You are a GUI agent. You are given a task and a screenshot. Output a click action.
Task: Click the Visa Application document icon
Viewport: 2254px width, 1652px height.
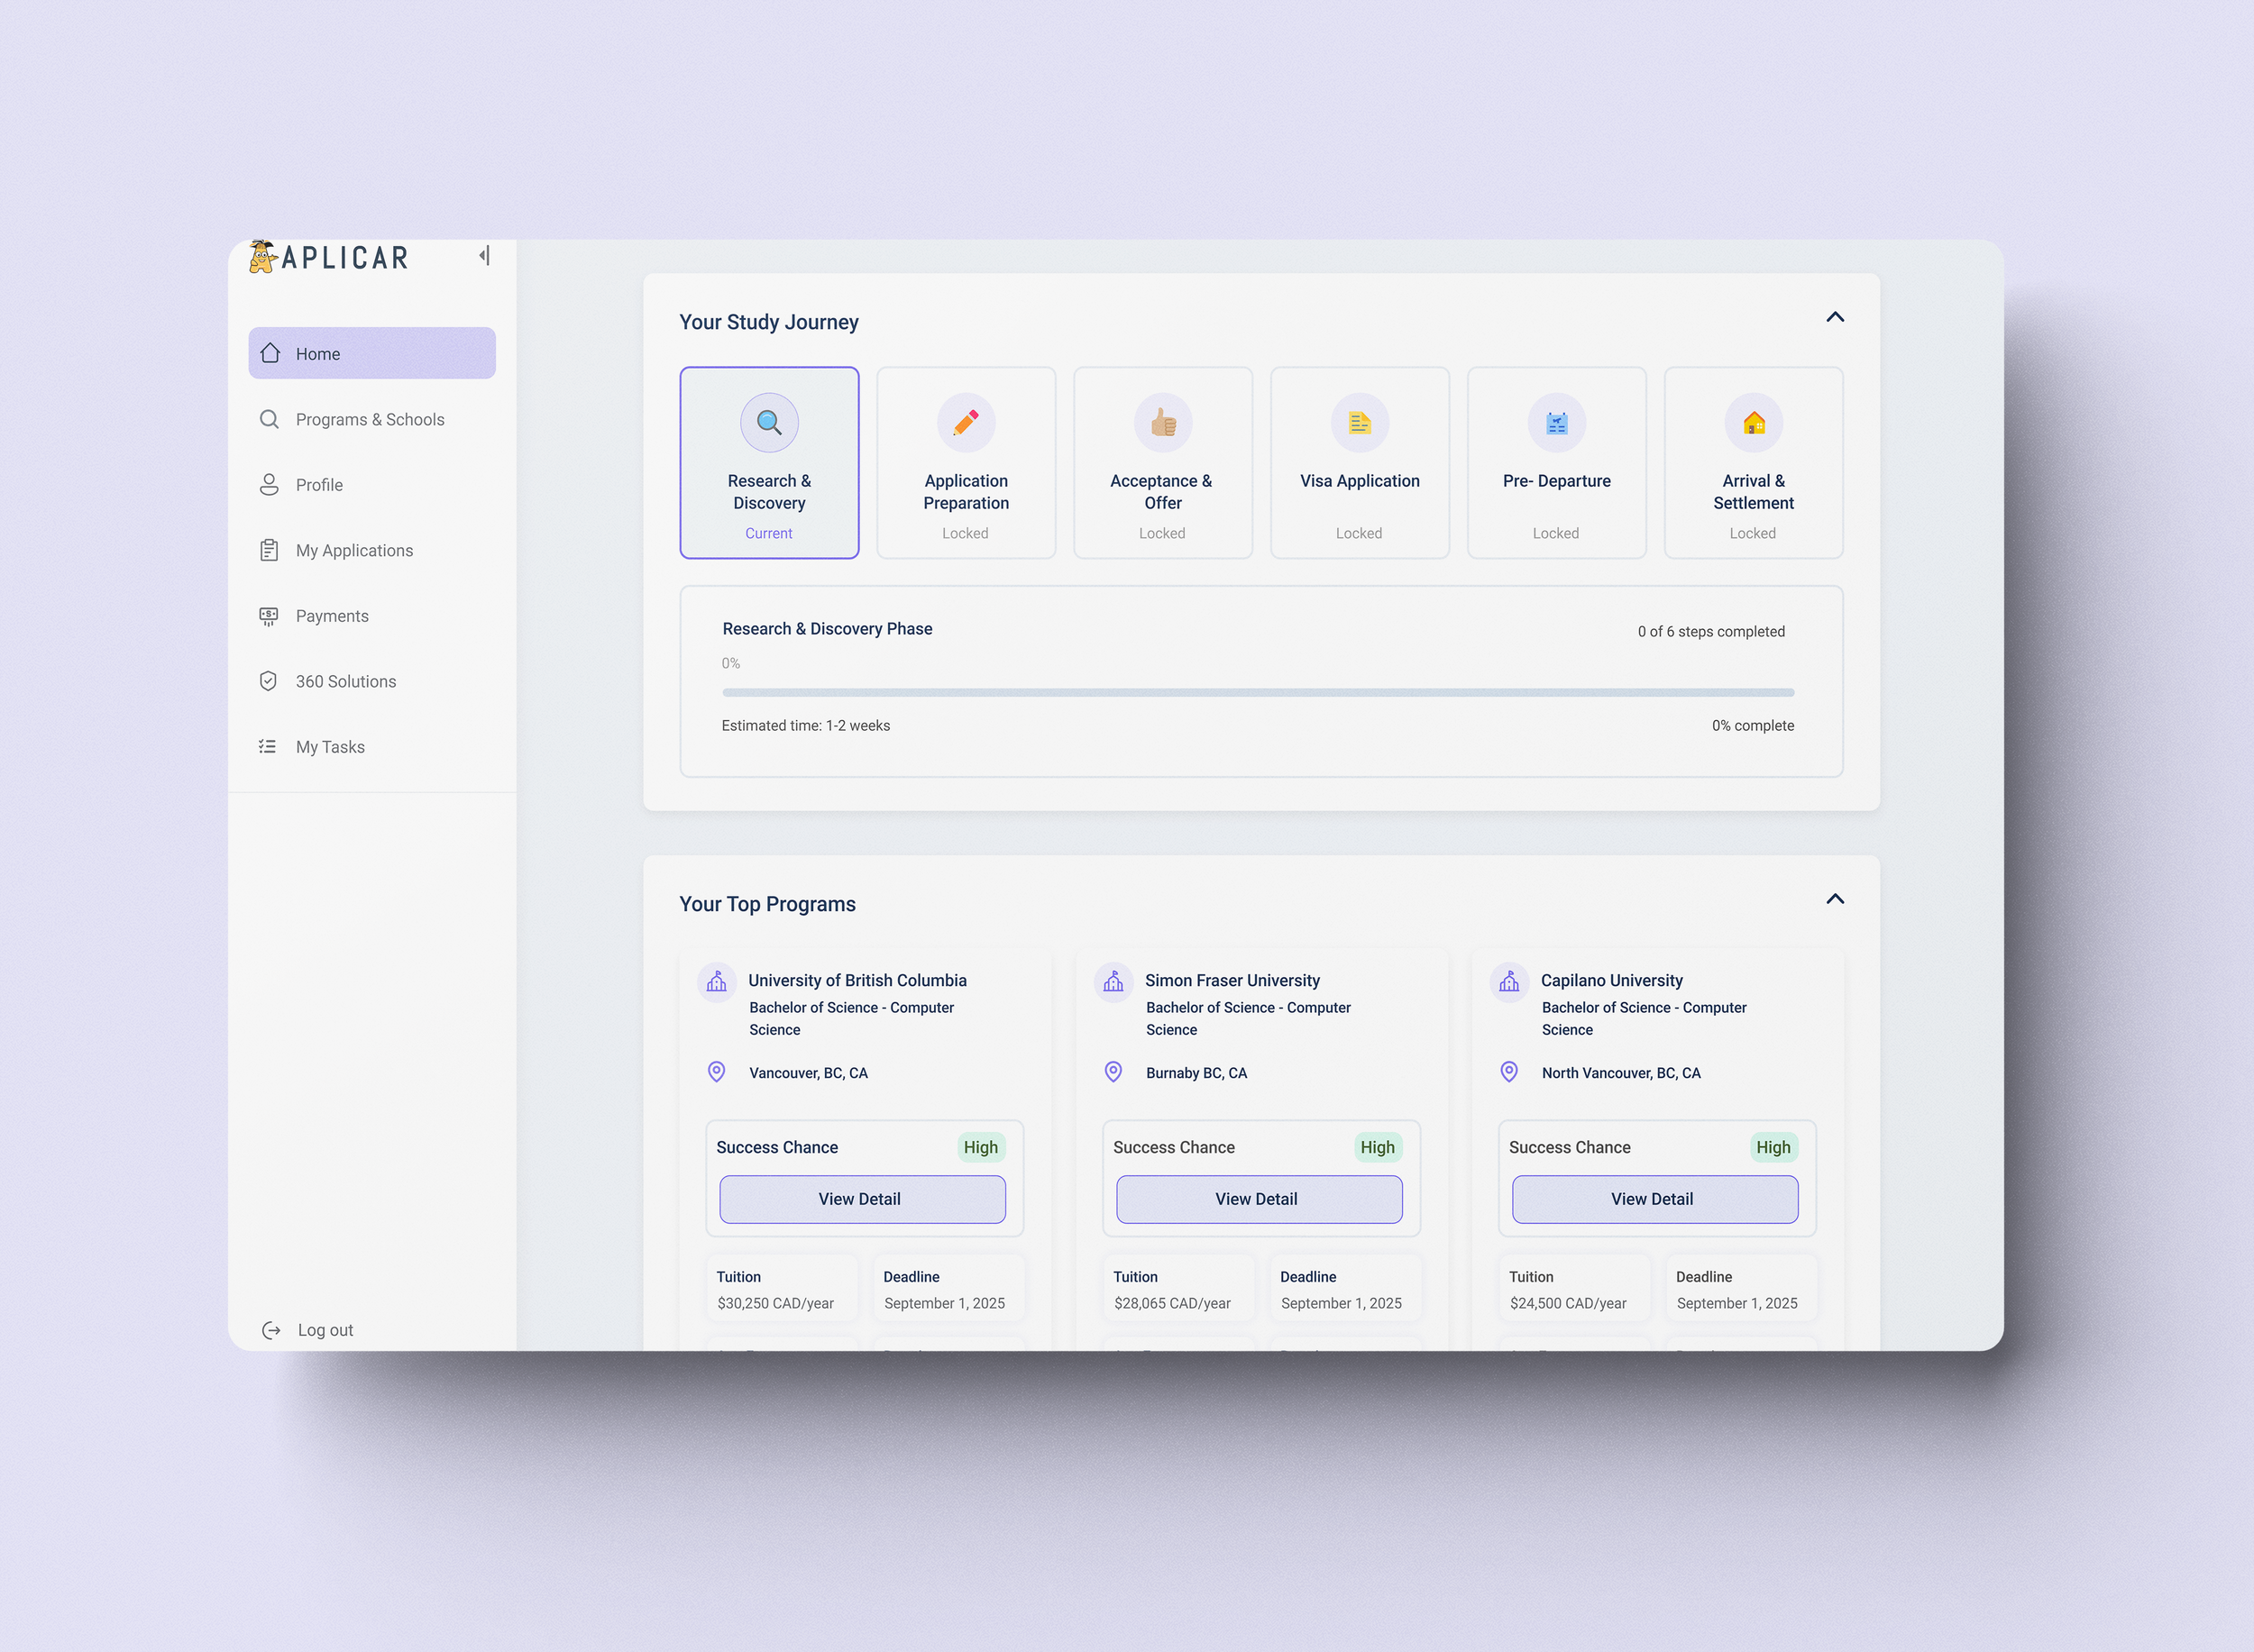[1358, 422]
